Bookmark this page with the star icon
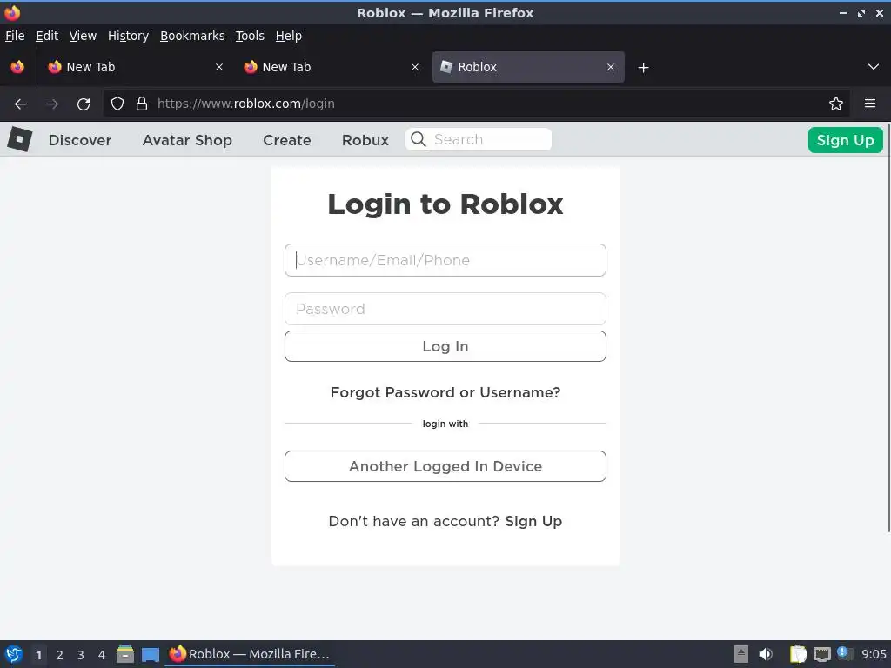 (835, 104)
